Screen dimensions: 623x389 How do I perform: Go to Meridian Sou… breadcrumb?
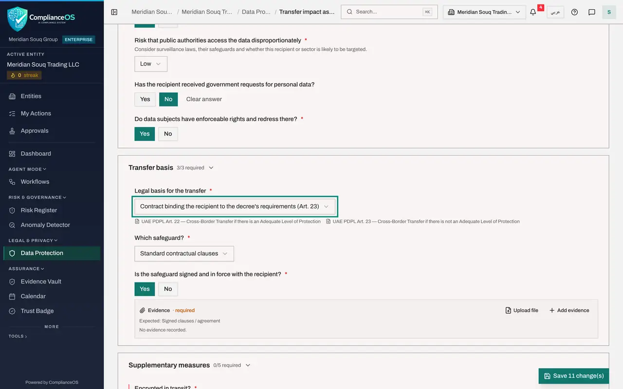click(152, 12)
